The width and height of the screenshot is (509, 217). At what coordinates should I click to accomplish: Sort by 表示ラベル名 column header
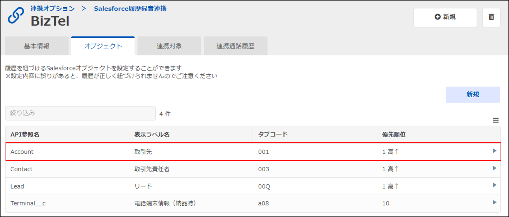pos(152,134)
